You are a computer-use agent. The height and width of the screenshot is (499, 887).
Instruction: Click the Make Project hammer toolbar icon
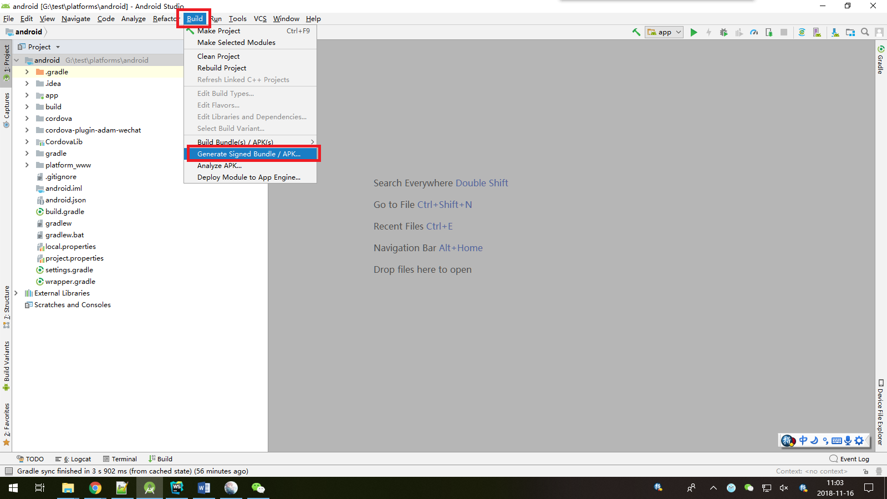click(x=636, y=32)
